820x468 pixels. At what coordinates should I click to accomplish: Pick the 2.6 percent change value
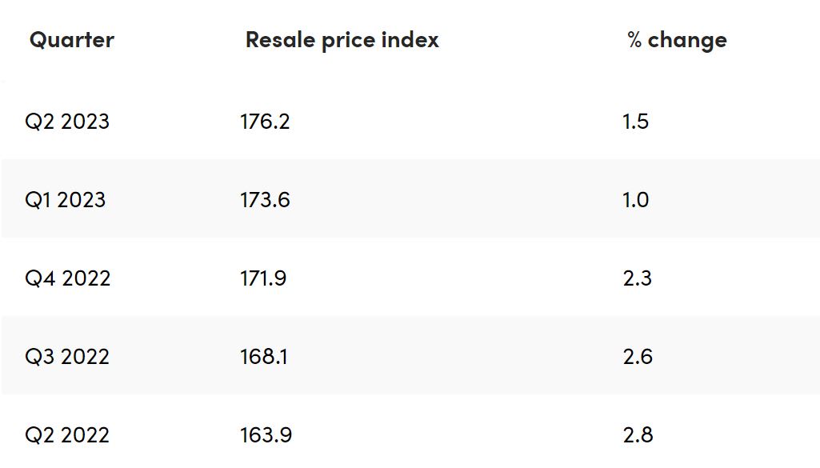[x=638, y=357]
